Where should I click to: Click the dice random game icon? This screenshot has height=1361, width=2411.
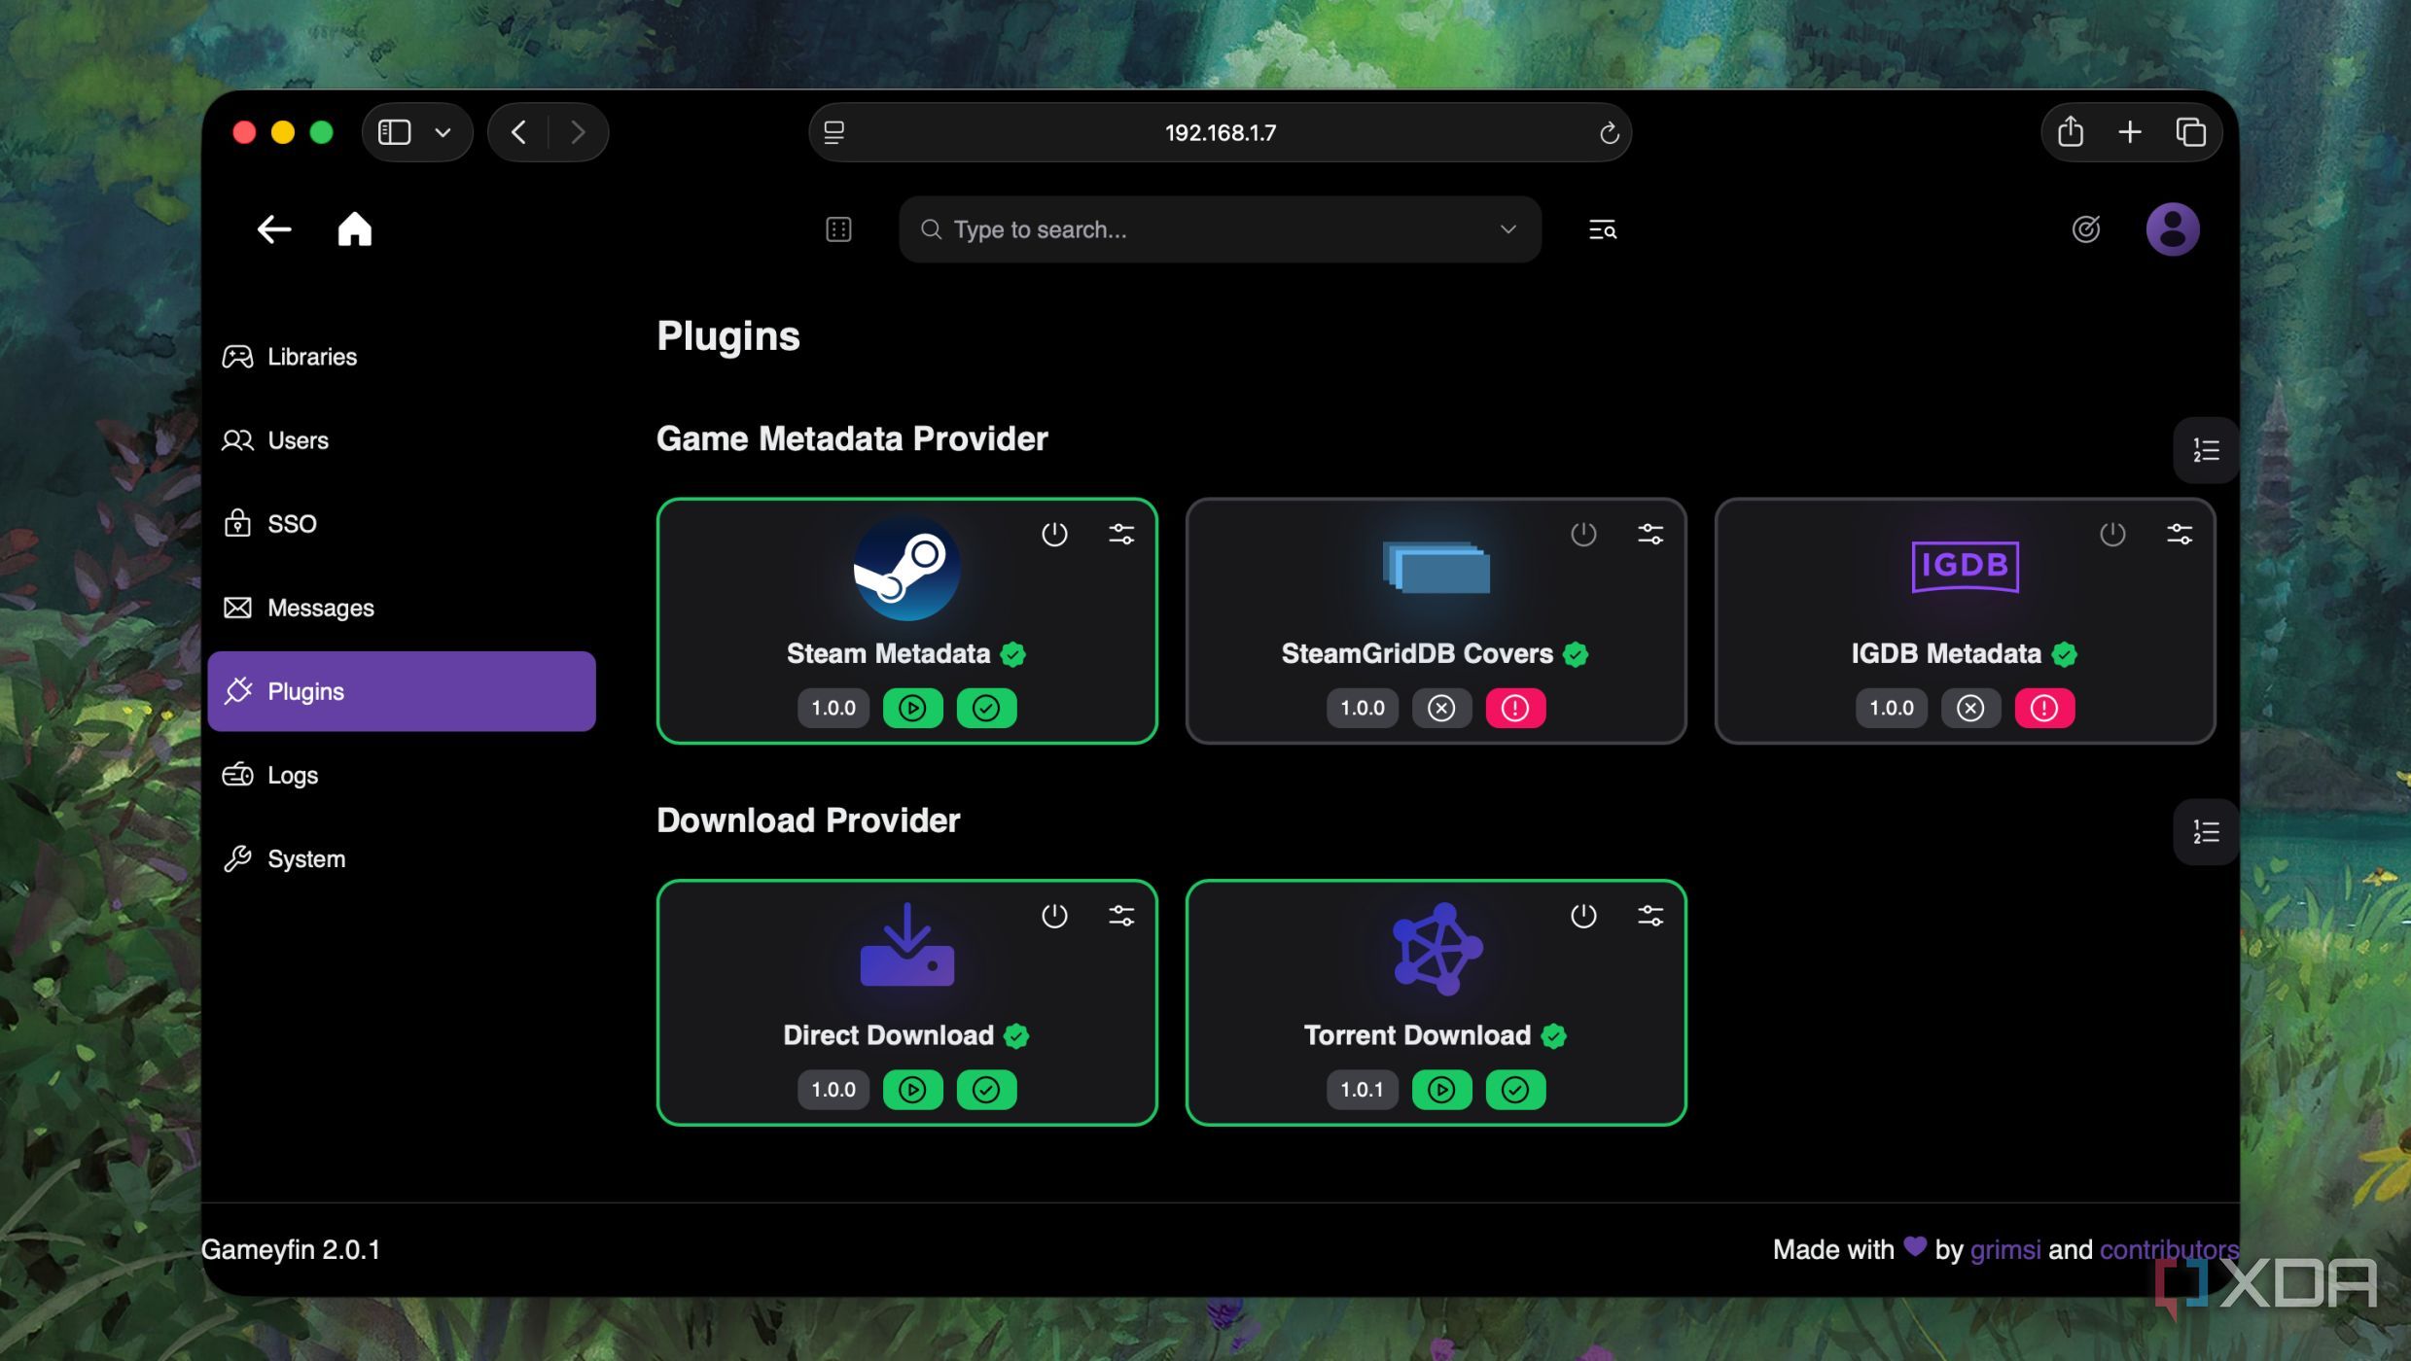[838, 229]
